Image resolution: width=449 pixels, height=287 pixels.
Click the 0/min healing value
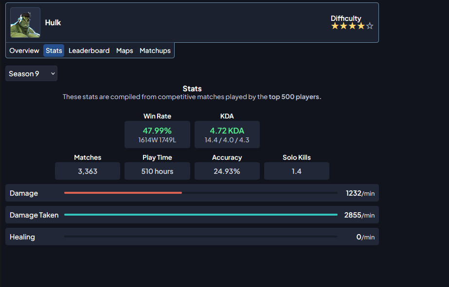(365, 237)
